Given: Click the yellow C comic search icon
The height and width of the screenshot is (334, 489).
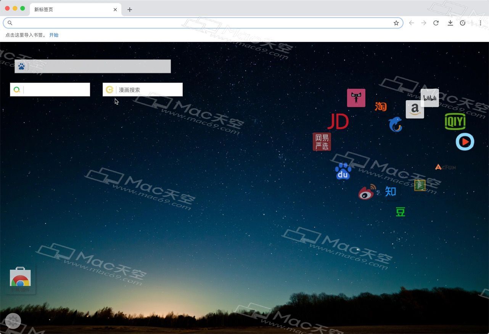Looking at the screenshot, I should tap(109, 89).
